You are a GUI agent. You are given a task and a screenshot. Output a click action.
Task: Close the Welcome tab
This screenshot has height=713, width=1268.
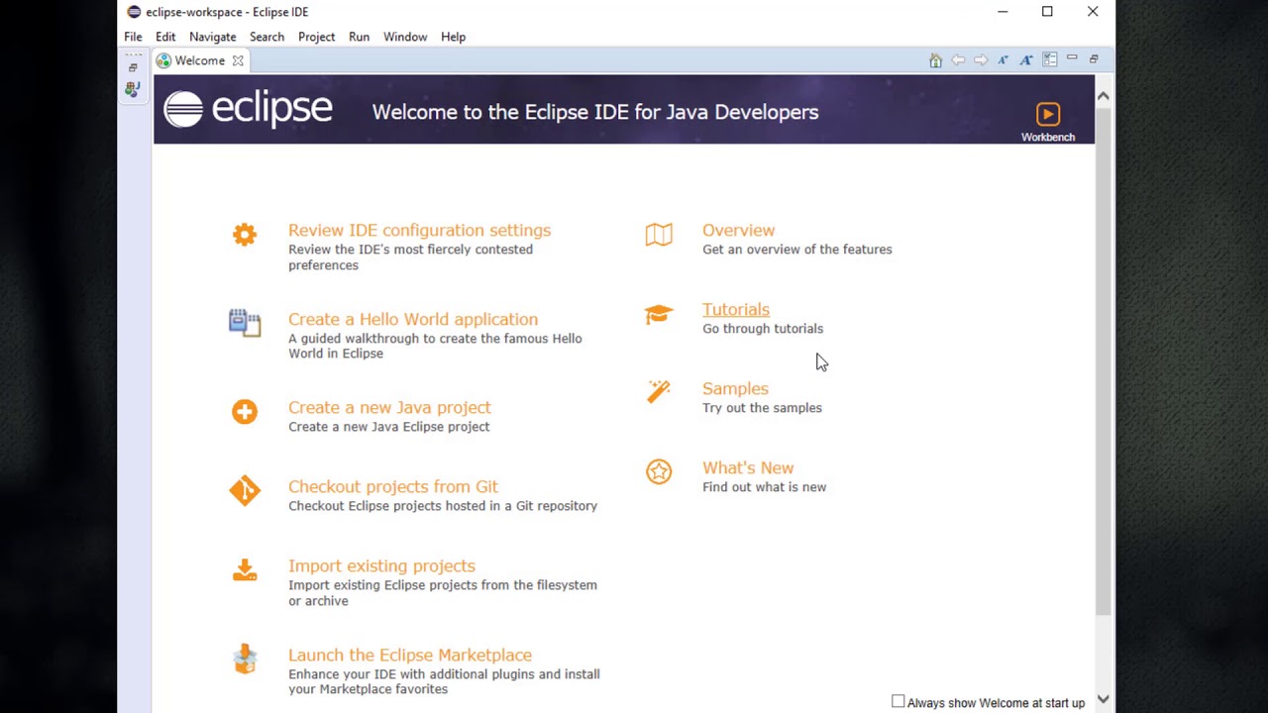pyautogui.click(x=238, y=60)
